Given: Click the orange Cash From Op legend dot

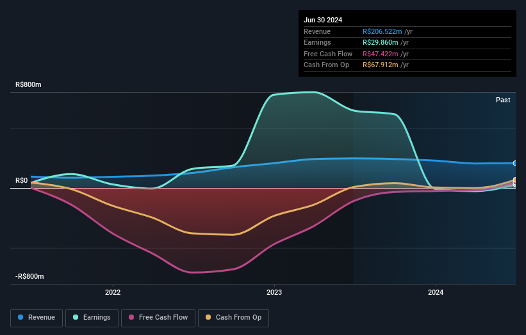Looking at the screenshot, I should 208,317.
